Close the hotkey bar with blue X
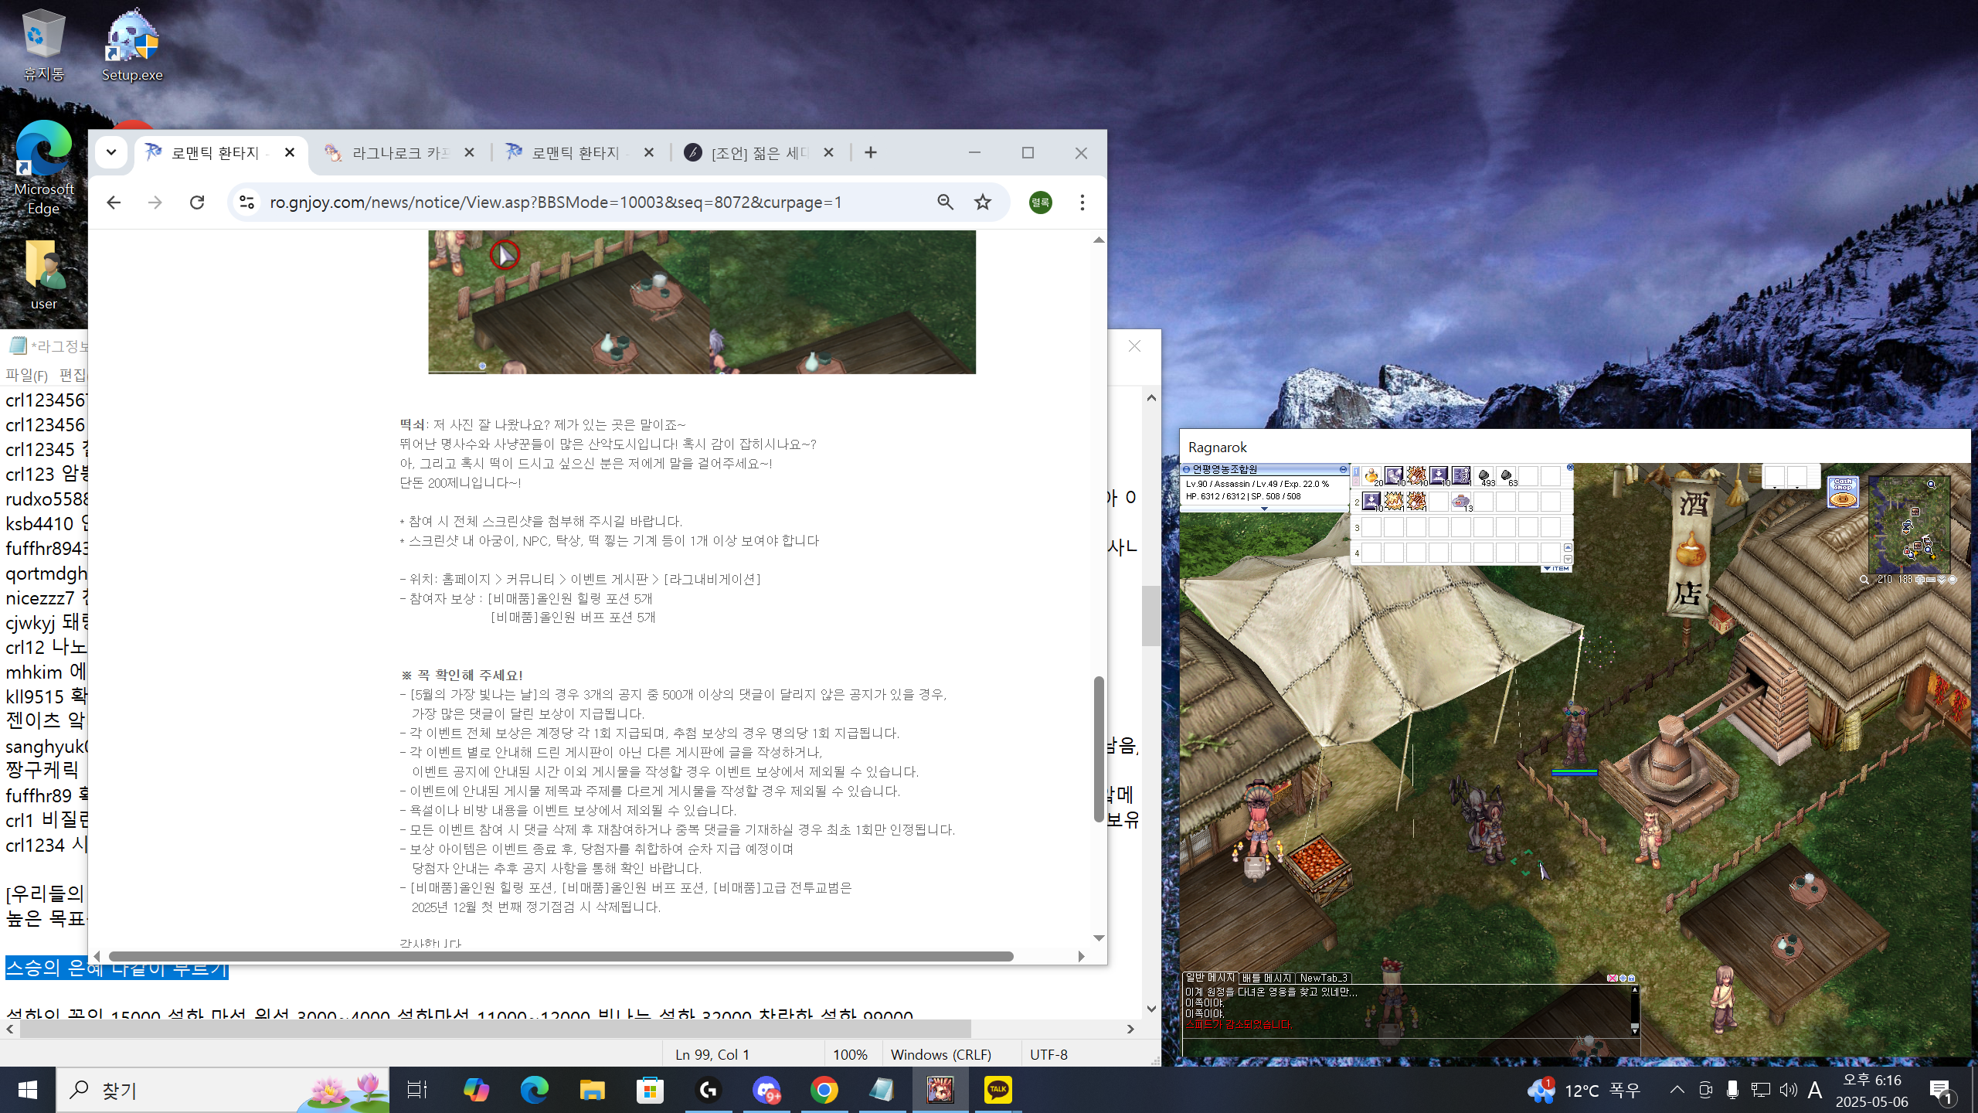The image size is (1978, 1113). tap(1570, 467)
